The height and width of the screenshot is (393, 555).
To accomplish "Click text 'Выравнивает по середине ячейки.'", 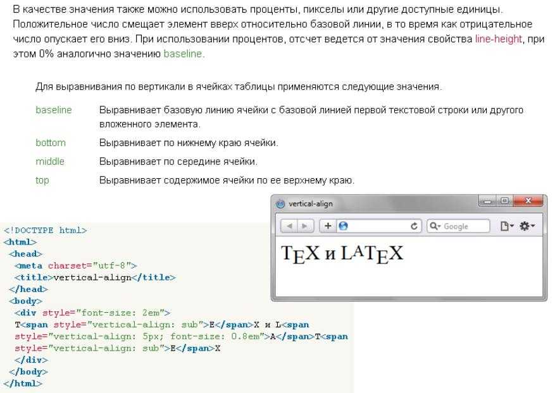I will pos(178,162).
